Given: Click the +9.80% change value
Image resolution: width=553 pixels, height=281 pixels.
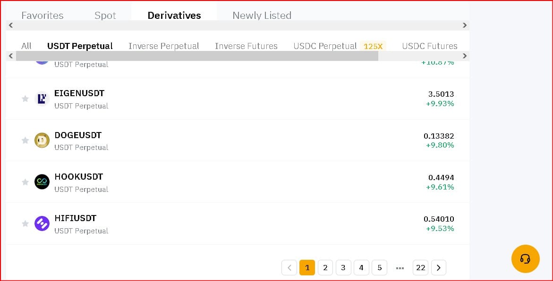Looking at the screenshot, I should 440,145.
